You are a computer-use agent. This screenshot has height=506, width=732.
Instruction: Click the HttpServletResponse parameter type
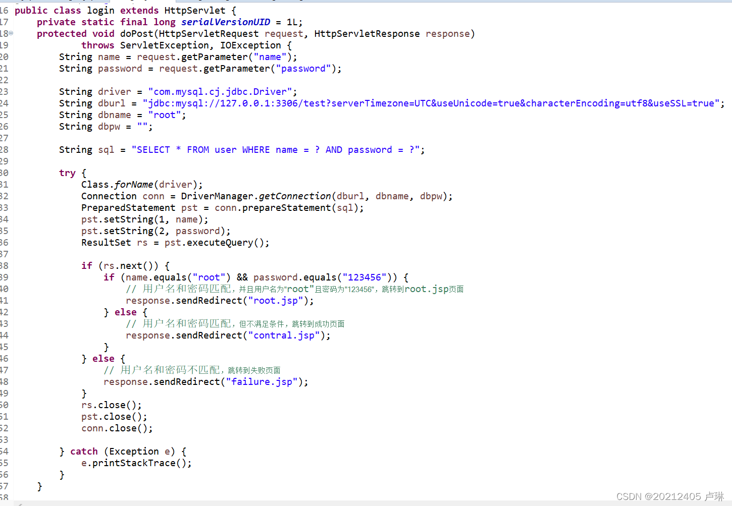(367, 34)
